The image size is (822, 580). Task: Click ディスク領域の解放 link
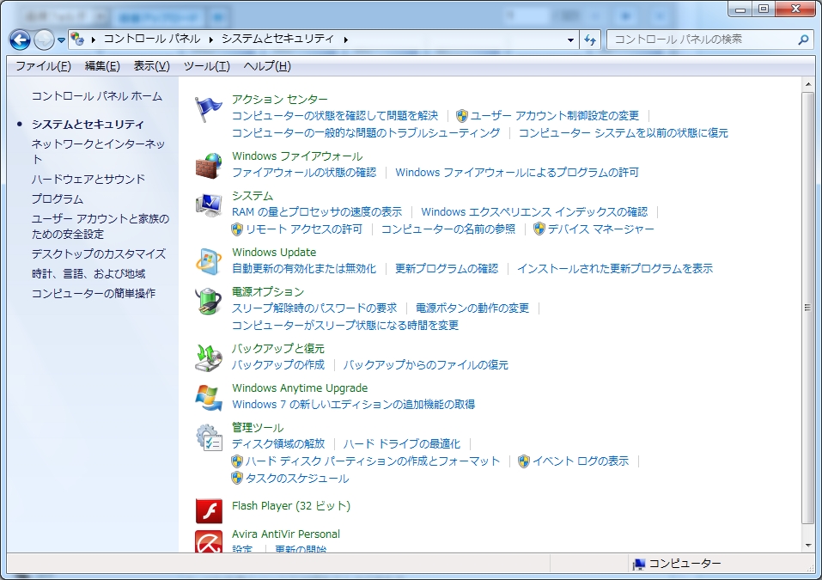point(278,444)
